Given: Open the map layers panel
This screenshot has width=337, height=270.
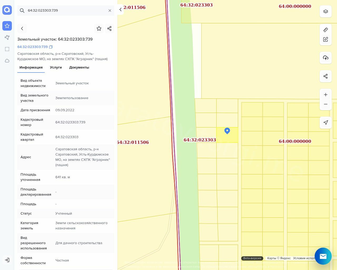Looking at the screenshot, I should point(325,11).
